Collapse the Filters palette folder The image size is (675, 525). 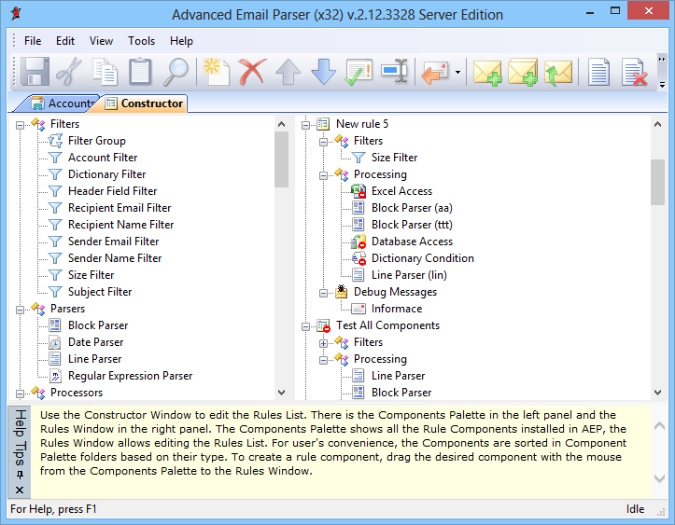tap(20, 126)
